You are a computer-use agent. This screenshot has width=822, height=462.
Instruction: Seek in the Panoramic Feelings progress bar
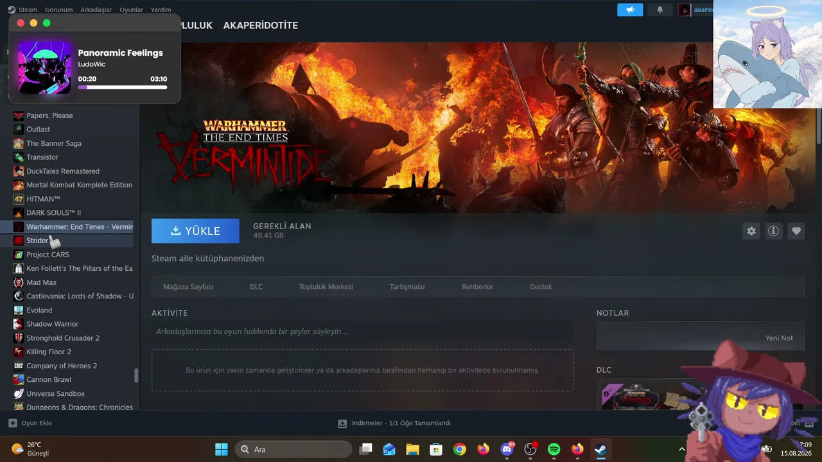123,87
